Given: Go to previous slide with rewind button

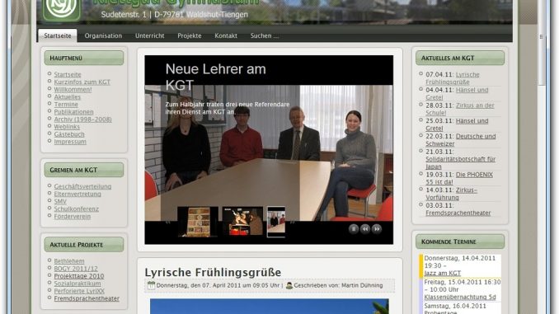Looking at the screenshot, I should 365,229.
